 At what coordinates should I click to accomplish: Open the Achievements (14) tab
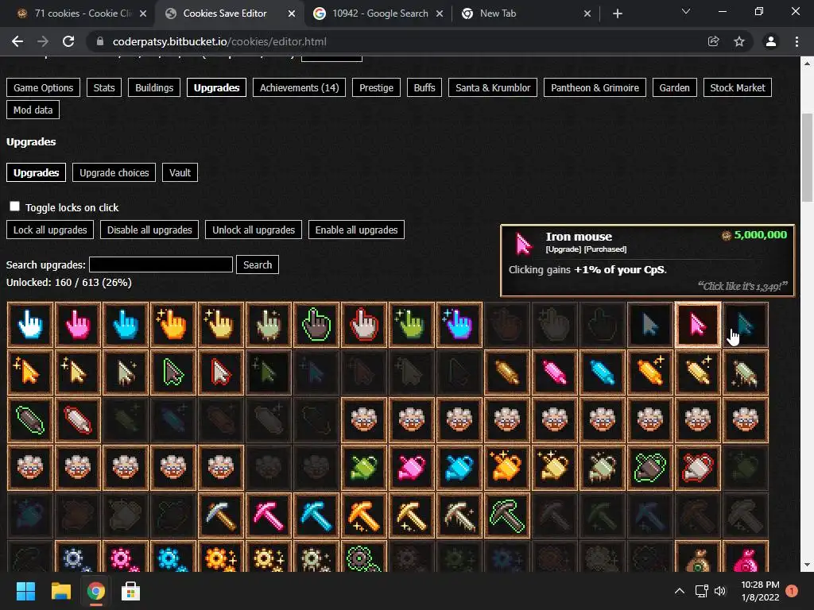pyautogui.click(x=299, y=87)
